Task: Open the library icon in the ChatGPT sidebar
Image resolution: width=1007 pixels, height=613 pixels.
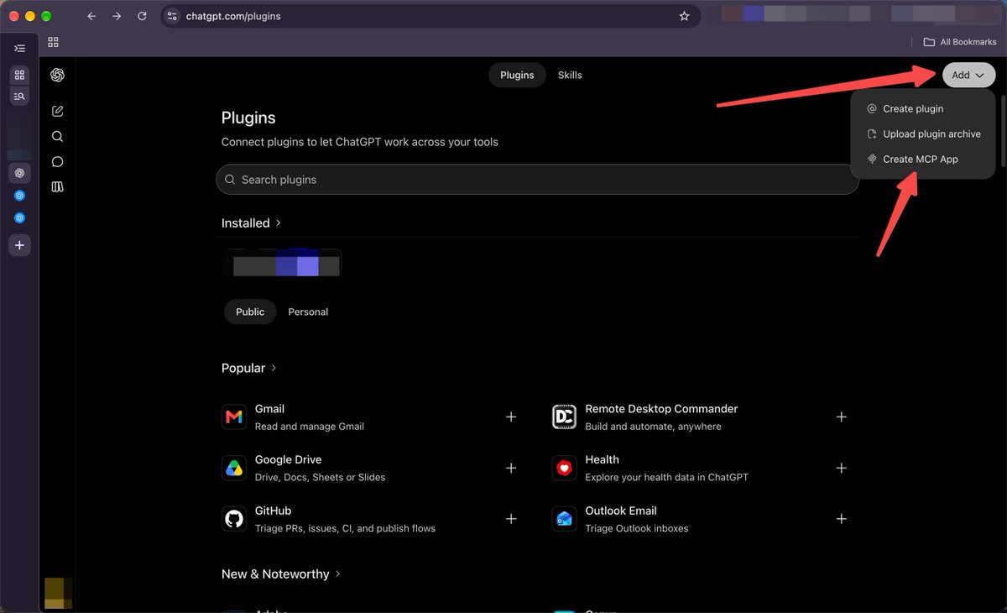Action: 57,187
